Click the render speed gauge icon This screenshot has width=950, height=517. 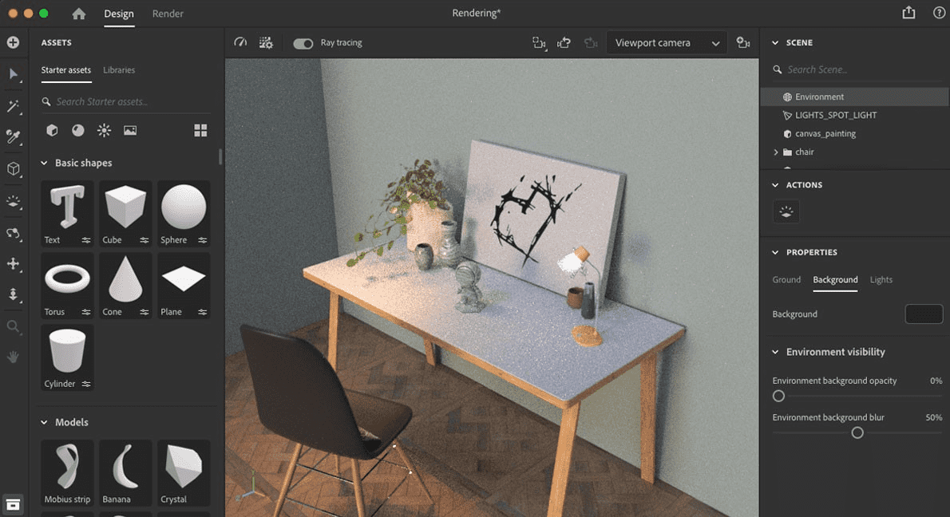[x=240, y=42]
